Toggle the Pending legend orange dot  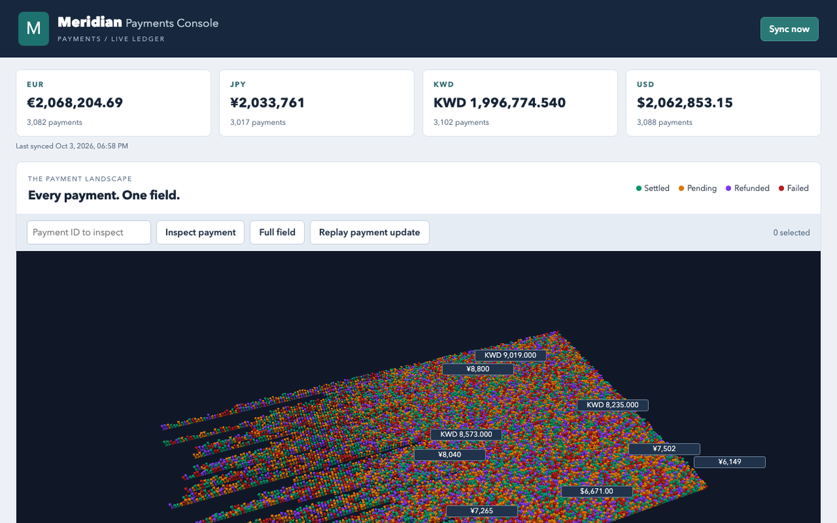click(681, 188)
